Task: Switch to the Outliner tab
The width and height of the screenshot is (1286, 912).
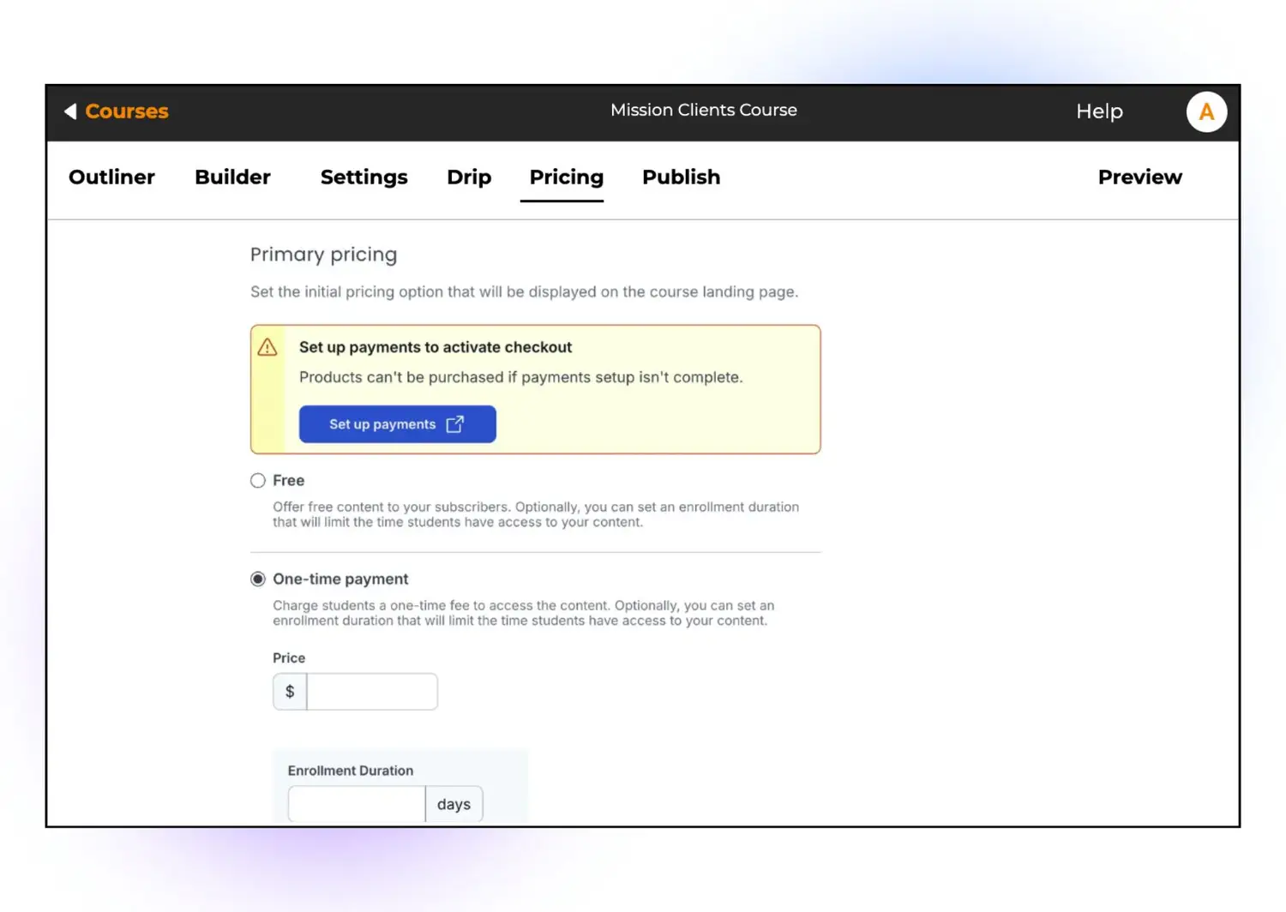Action: tap(111, 177)
